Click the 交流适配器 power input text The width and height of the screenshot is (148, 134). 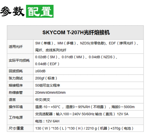pyautogui.click(x=82, y=114)
